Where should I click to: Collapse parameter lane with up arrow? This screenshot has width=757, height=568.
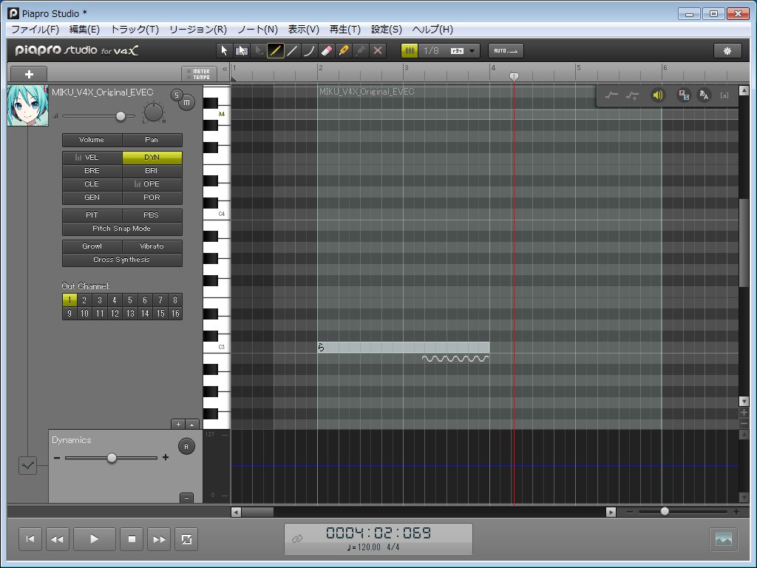click(192, 424)
